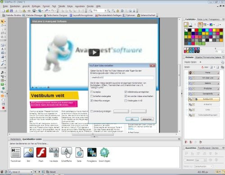The image size is (225, 175).
Task: Click the Navileiste QuickBuilder icon
Action: pos(54,152)
